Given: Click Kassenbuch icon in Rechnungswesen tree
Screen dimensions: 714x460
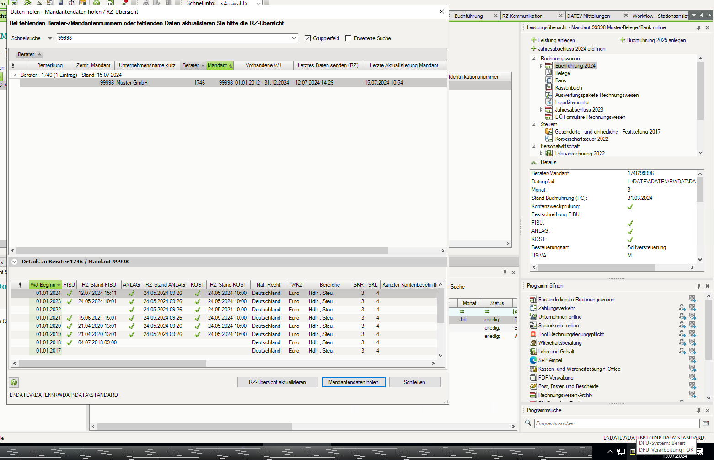Looking at the screenshot, I should tap(549, 88).
